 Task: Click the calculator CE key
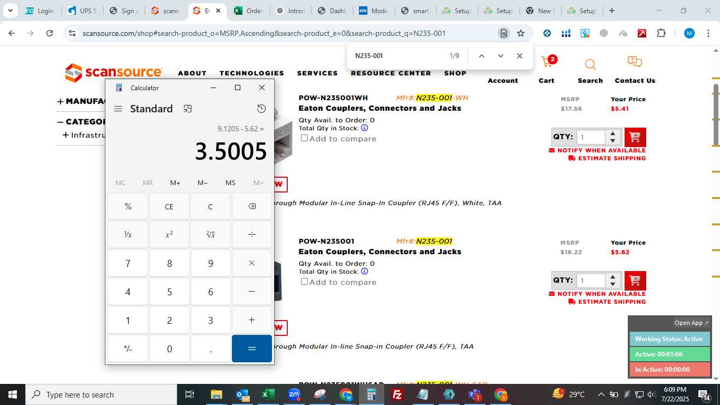pyautogui.click(x=169, y=206)
